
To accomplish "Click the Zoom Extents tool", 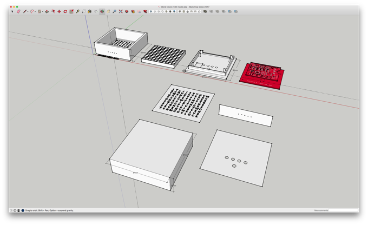I will pos(120,11).
